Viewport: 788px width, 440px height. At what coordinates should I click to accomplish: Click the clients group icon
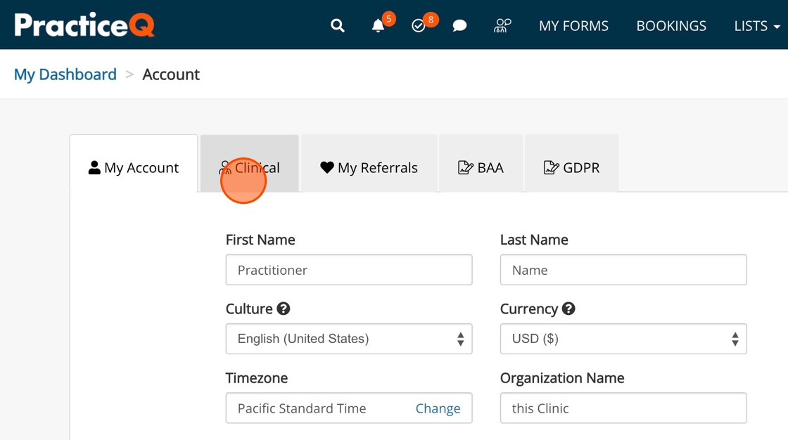(502, 26)
